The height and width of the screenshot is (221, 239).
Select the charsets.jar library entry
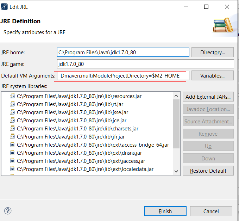77,129
